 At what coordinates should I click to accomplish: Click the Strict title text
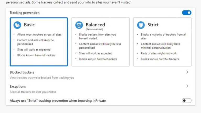pos(153,25)
